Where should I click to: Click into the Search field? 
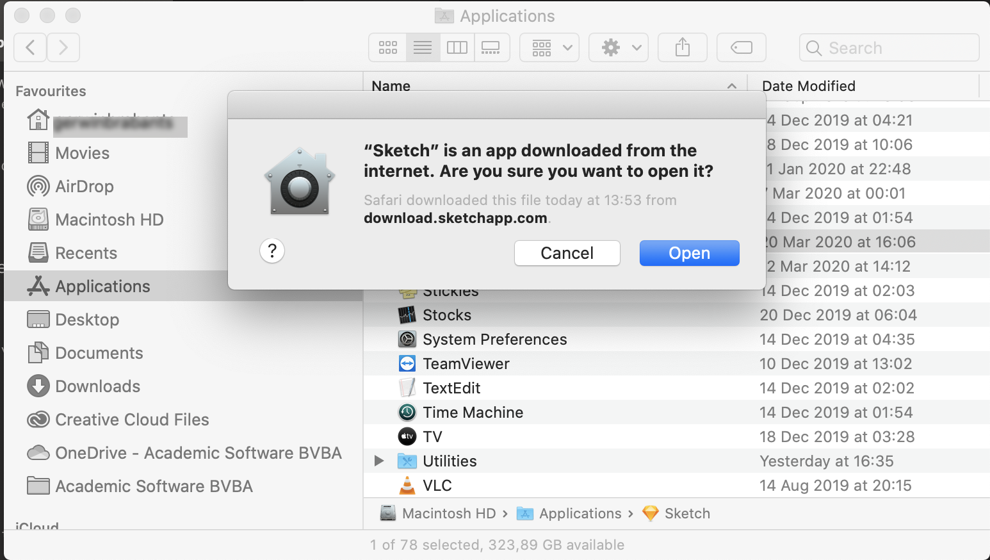(889, 47)
